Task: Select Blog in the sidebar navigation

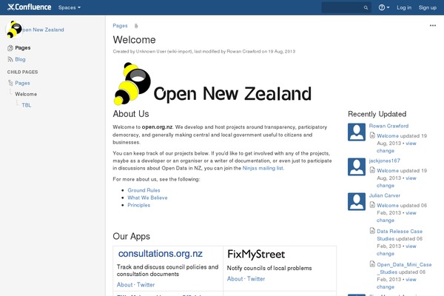Action: (x=20, y=59)
